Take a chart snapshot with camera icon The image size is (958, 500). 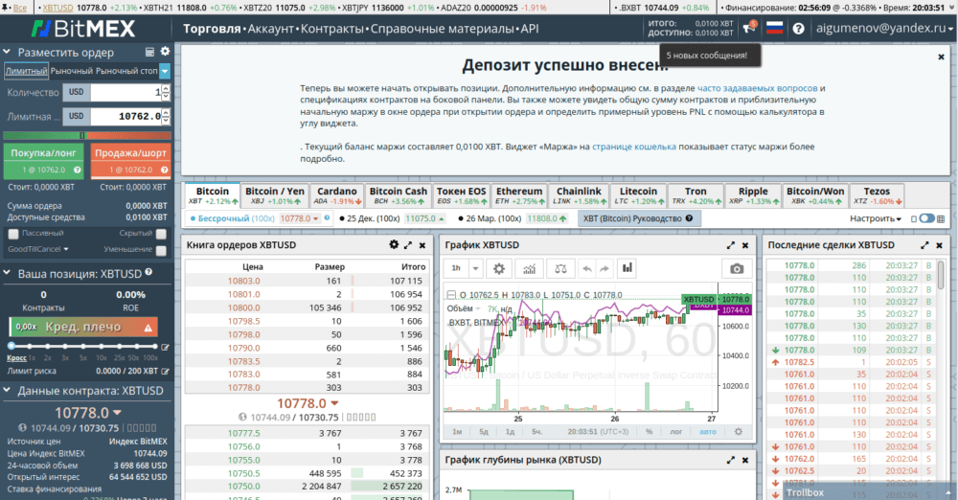(x=736, y=268)
